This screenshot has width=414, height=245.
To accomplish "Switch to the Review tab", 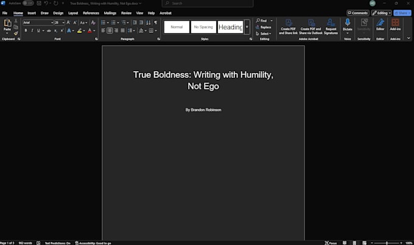I will coord(126,13).
